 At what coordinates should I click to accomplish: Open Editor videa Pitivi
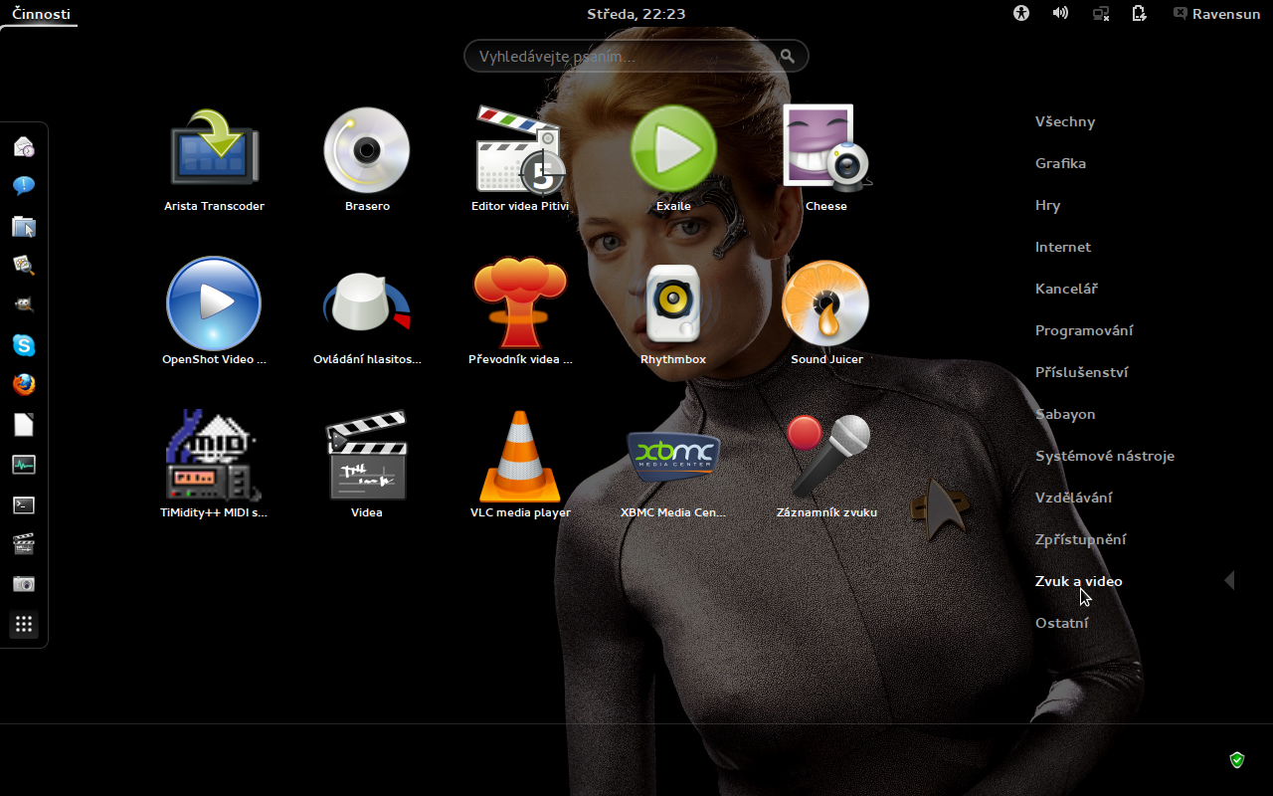(x=520, y=159)
